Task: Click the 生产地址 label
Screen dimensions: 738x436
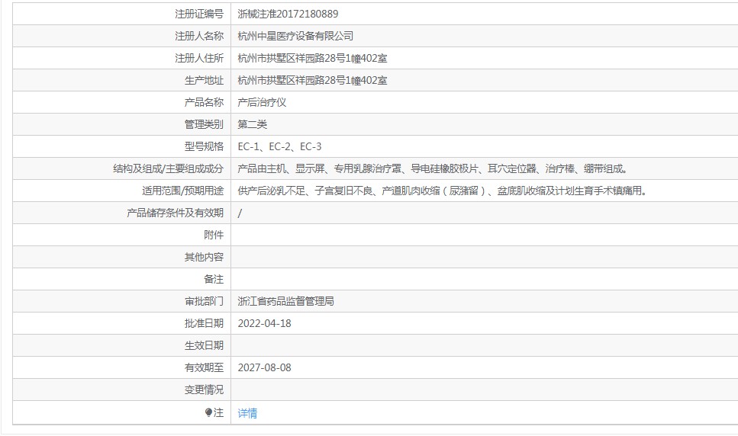Action: 204,80
